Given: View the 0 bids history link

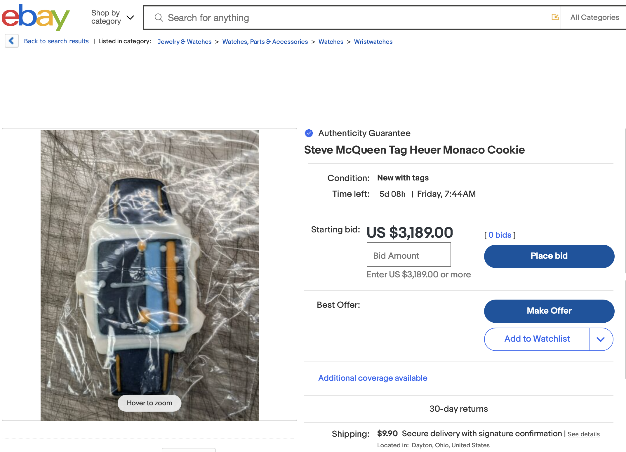Looking at the screenshot, I should 500,235.
